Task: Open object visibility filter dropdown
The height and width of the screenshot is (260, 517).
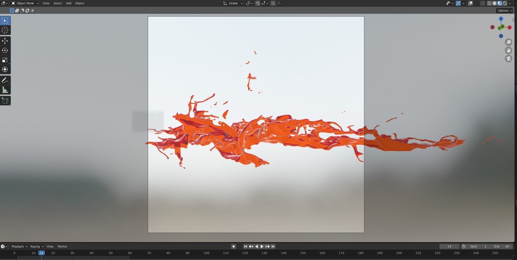Action: point(450,3)
